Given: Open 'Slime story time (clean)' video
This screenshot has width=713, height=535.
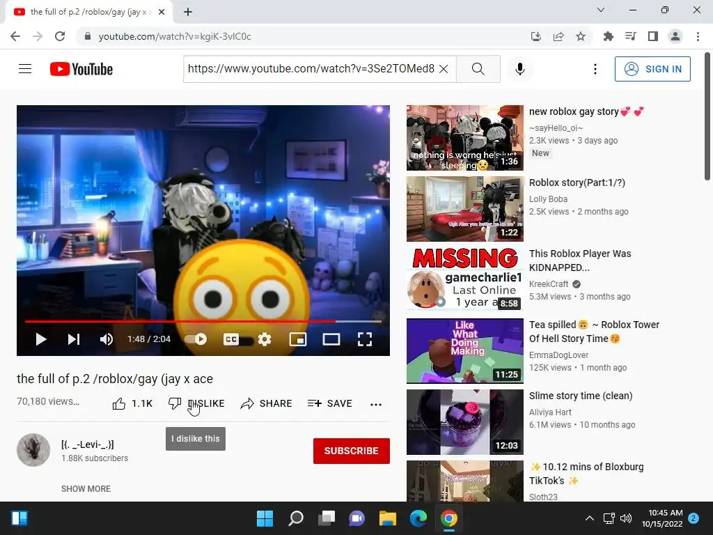Looking at the screenshot, I should (581, 396).
